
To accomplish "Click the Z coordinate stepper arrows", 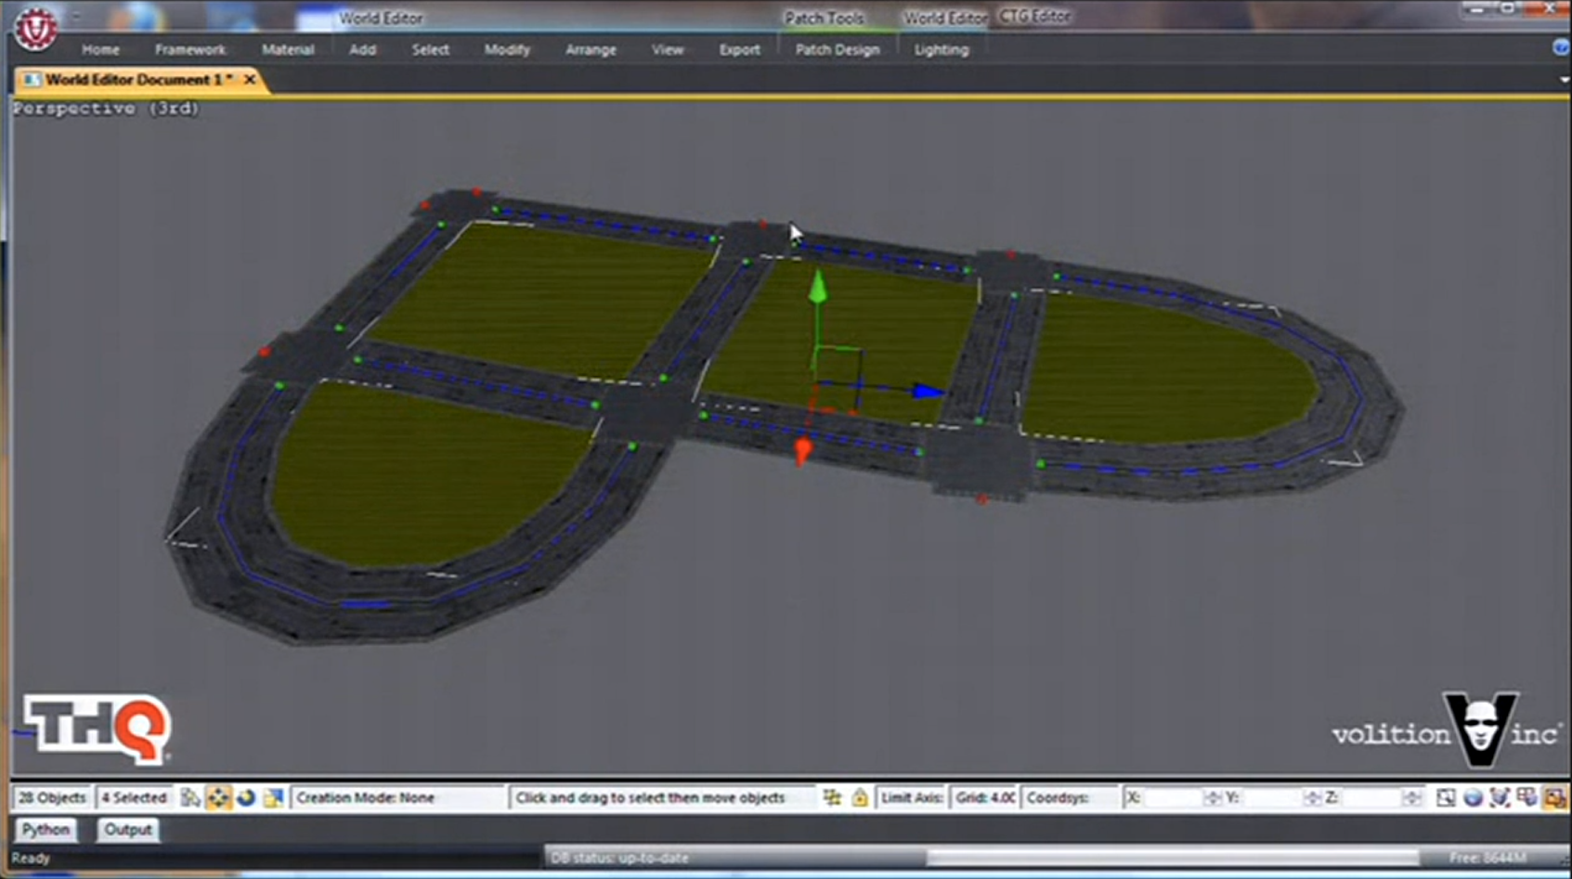I will pyautogui.click(x=1411, y=797).
